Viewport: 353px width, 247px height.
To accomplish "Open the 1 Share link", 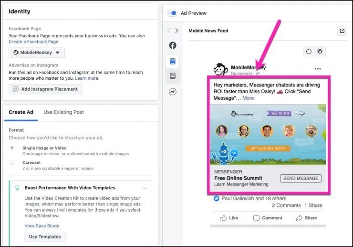I will coord(313,205).
